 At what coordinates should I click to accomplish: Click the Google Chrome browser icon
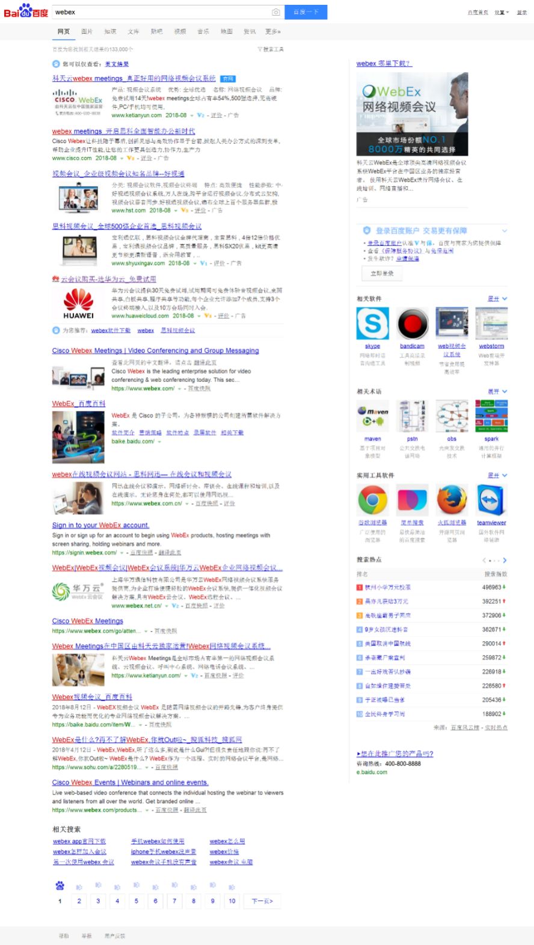tap(372, 500)
